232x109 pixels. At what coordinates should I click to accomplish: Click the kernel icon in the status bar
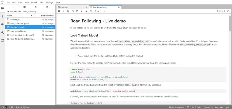coord(12,107)
